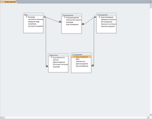
Task: Select Код помещения field in Размещение table
Action: [x=72, y=25]
